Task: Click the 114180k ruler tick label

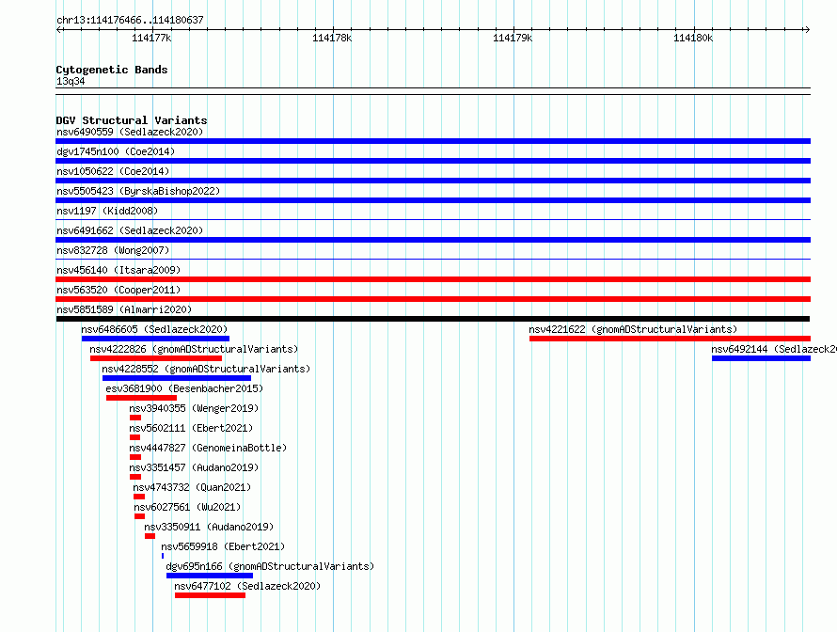Action: 693,38
